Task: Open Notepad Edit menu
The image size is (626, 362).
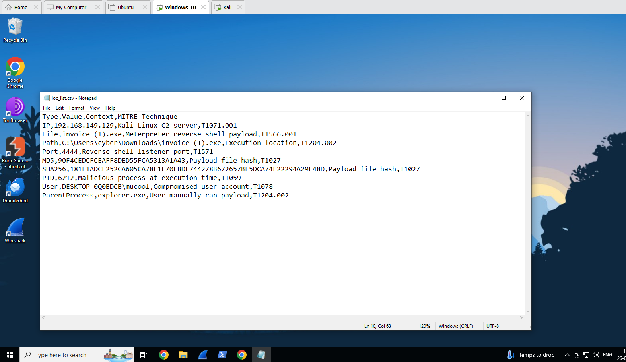Action: click(60, 108)
